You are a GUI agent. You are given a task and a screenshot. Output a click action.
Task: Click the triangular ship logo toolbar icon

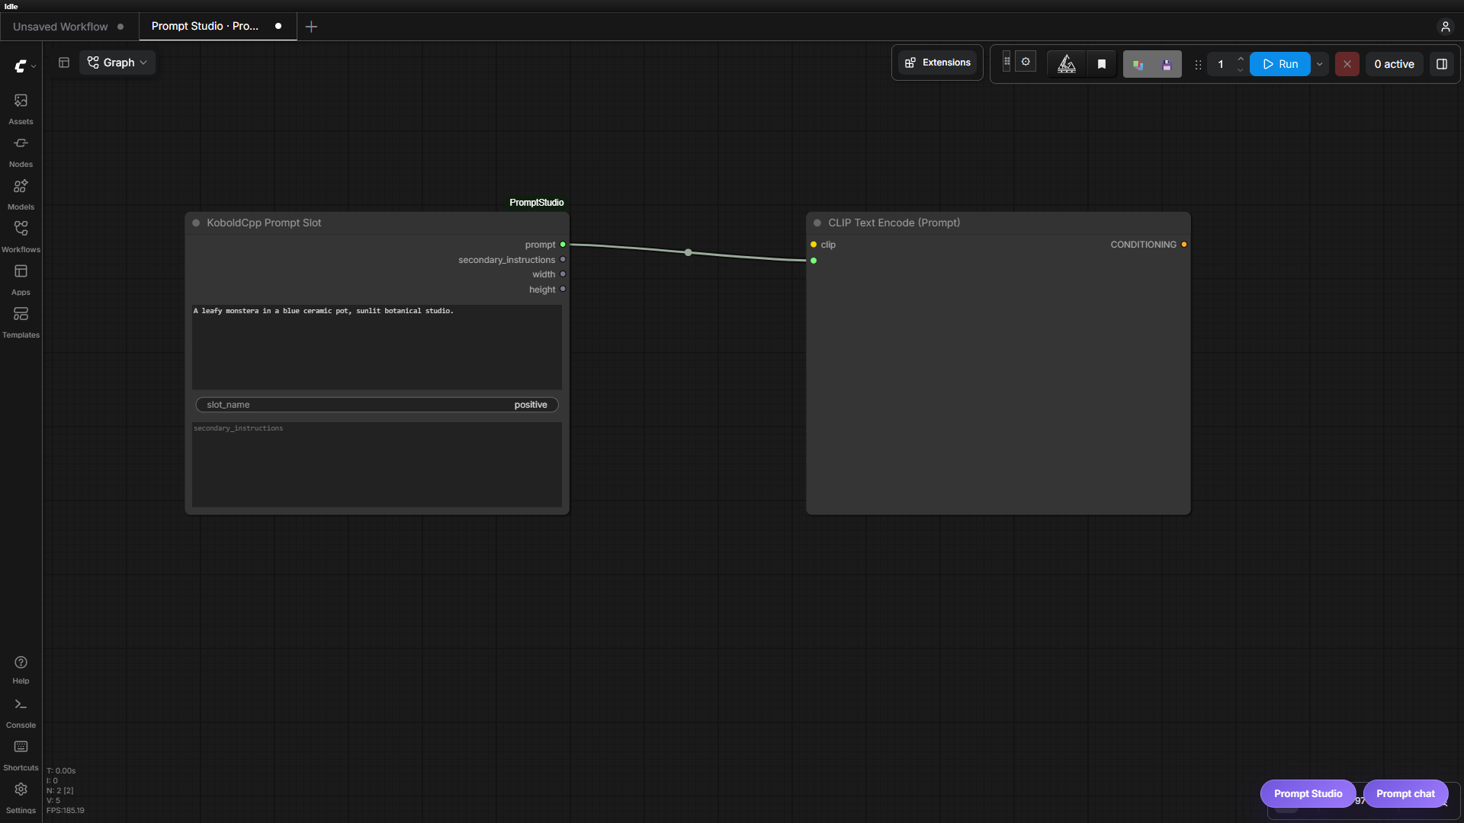coord(1067,64)
